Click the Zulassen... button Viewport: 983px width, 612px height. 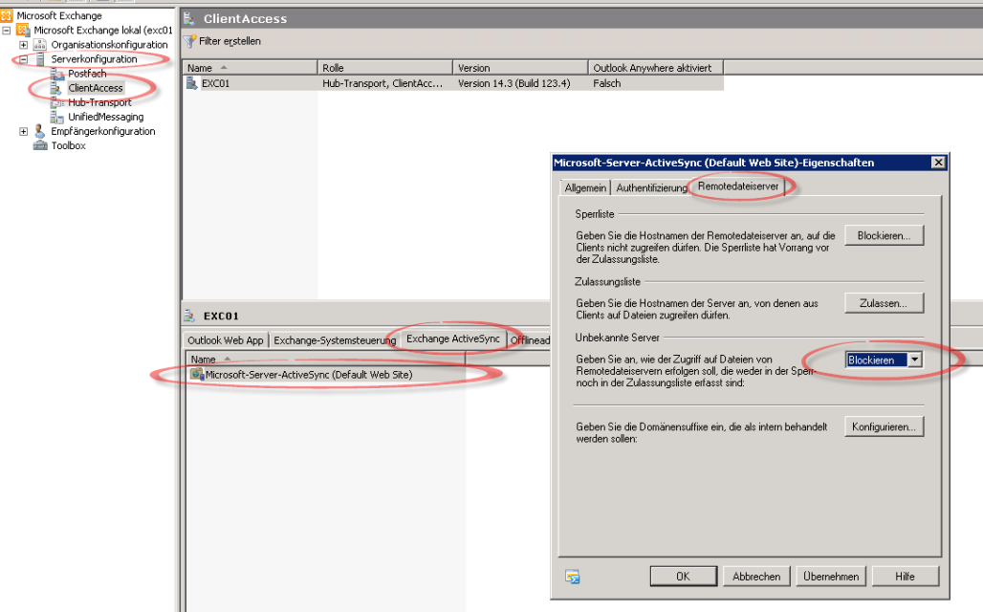pos(884,303)
